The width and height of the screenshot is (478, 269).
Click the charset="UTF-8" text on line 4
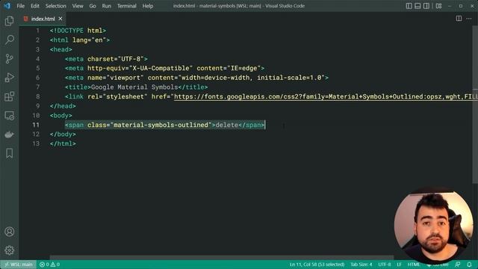point(116,59)
